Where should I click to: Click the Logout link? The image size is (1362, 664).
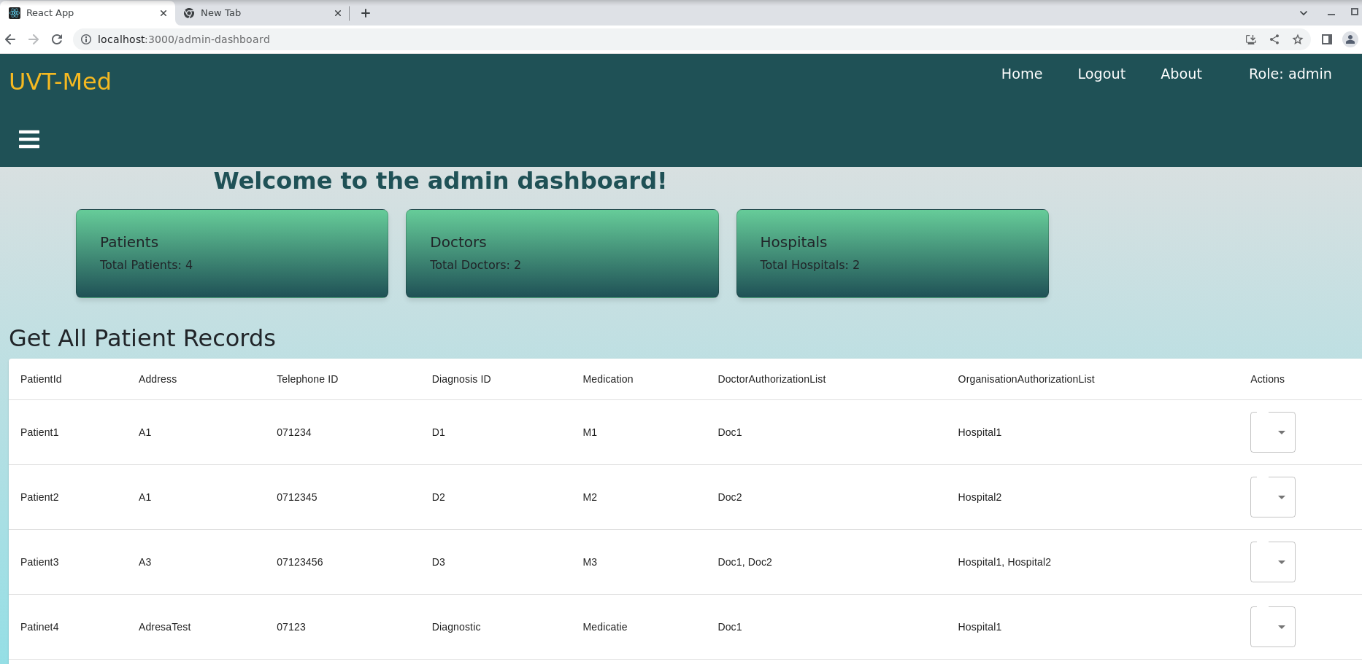pos(1101,74)
